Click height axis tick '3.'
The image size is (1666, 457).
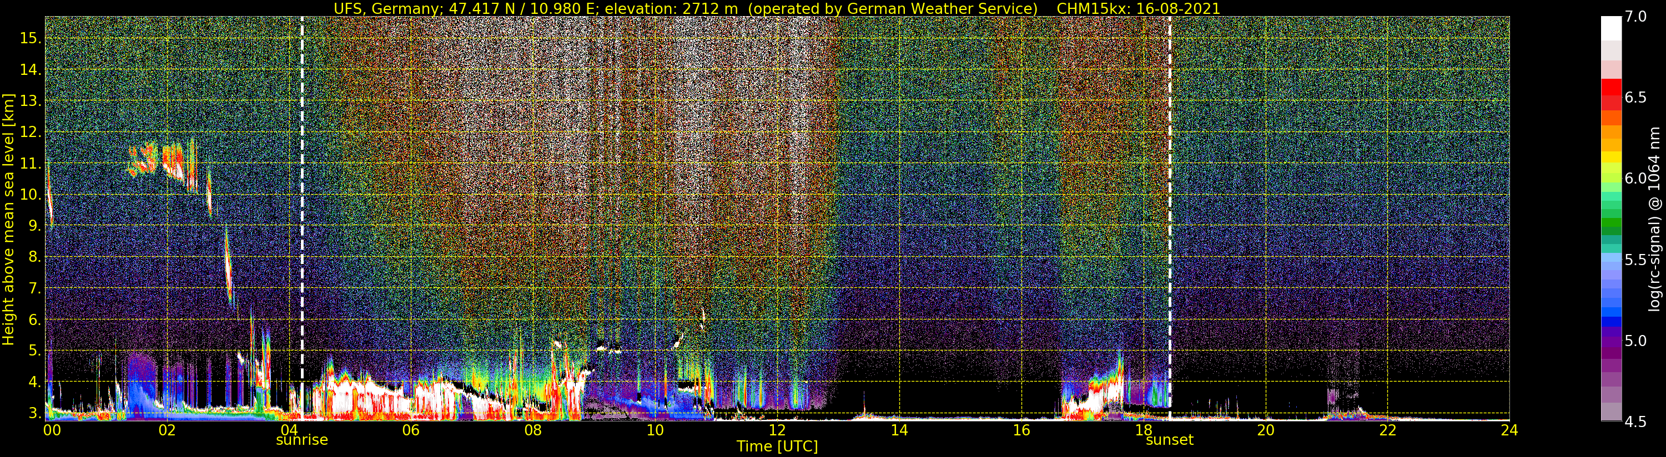[34, 413]
